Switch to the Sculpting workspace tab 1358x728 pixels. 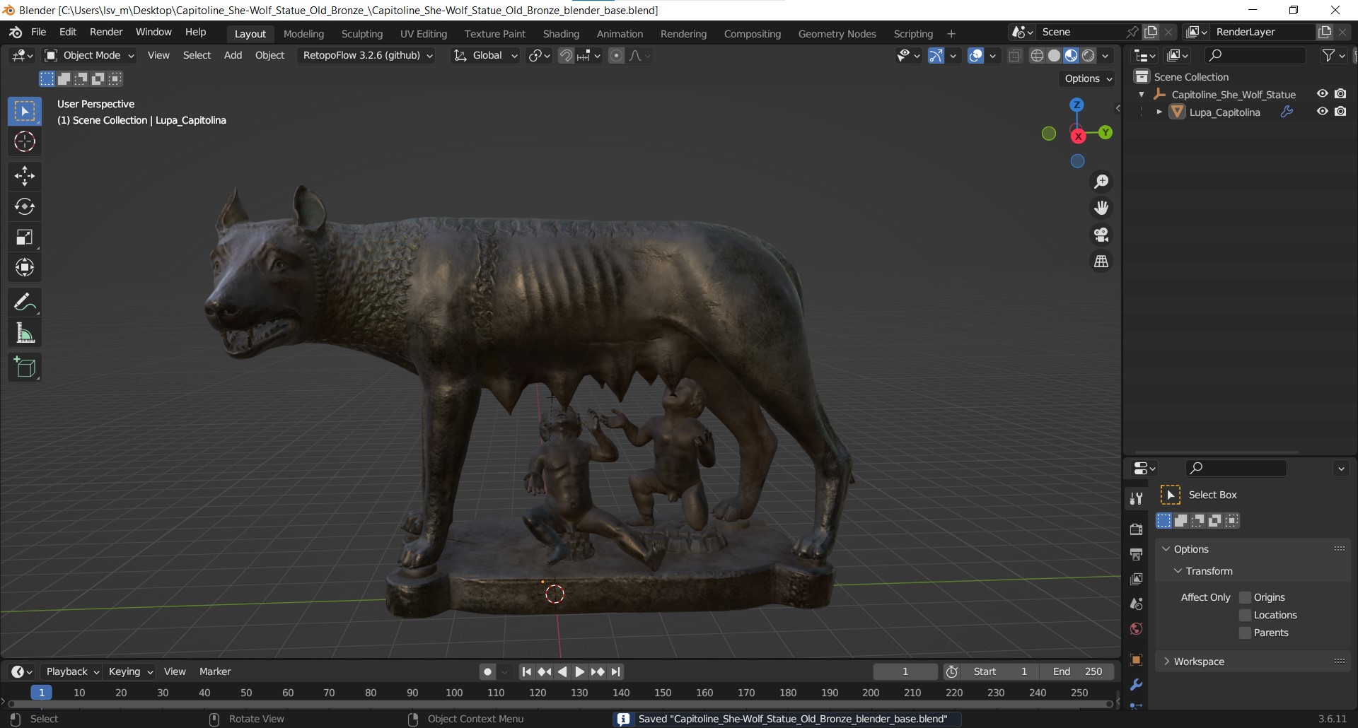click(x=361, y=34)
